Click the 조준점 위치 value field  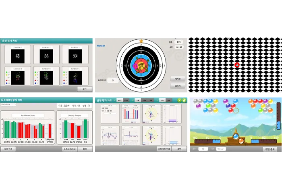click(x=113, y=80)
